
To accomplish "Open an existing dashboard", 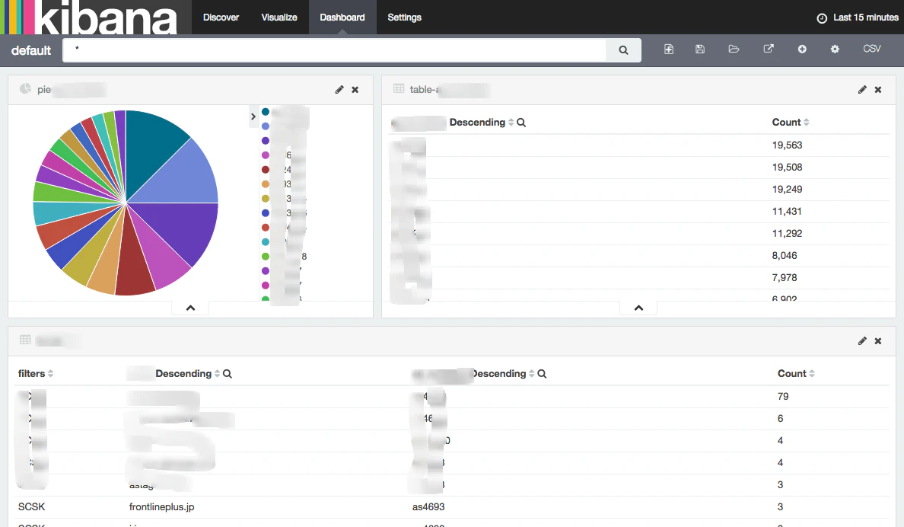I will coord(734,49).
